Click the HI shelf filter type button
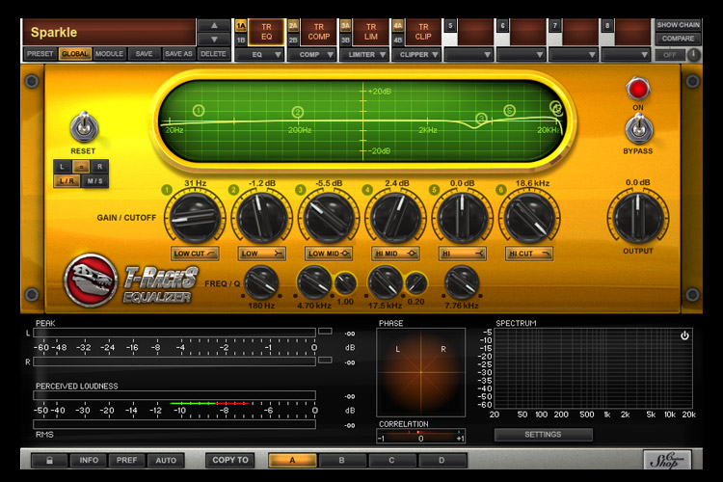The height and width of the screenshot is (482, 723). [x=462, y=254]
